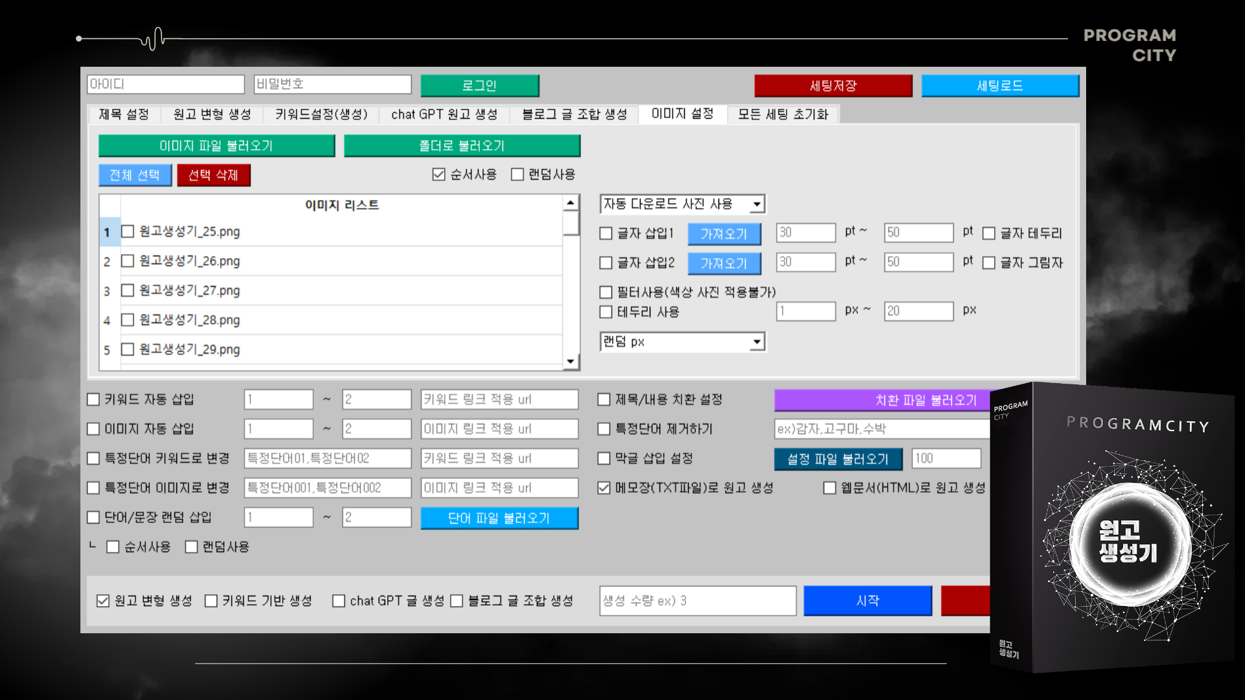Click 가져오기 button for 글자 삽입1
Image resolution: width=1245 pixels, height=700 pixels.
coord(724,234)
